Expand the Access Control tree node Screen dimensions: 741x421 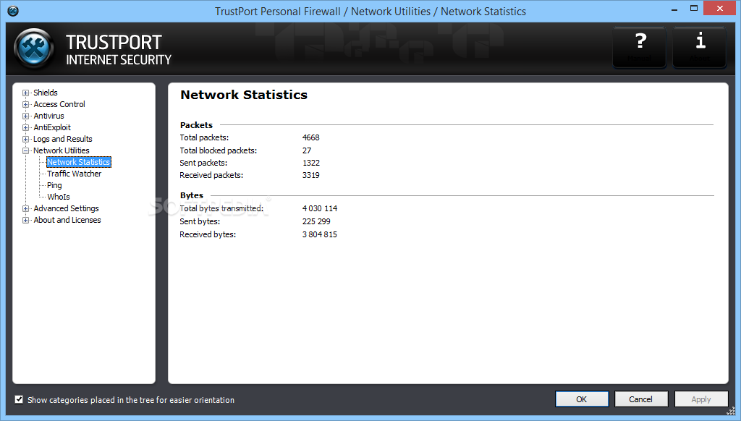(x=25, y=104)
